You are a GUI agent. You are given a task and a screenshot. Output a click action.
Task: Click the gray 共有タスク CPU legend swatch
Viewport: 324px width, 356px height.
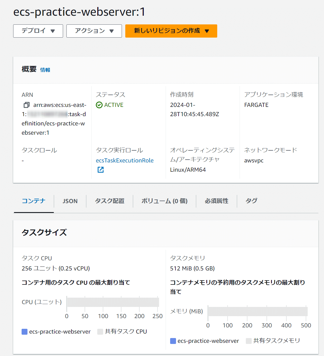[x=100, y=332]
